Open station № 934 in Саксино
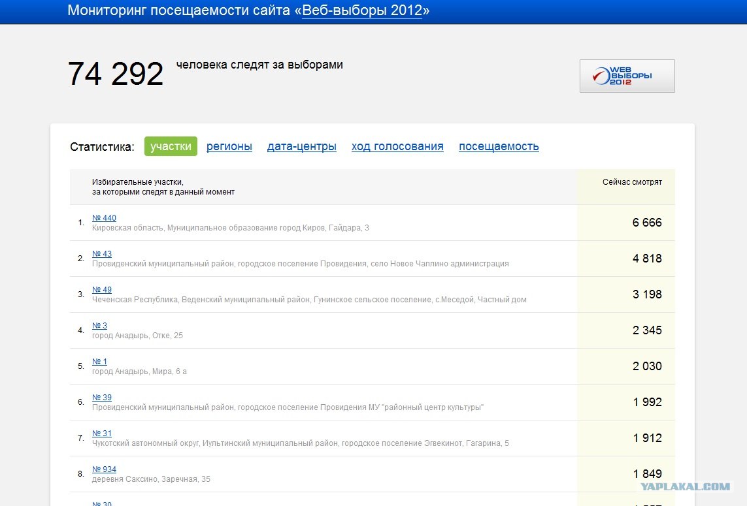Screen dimensions: 747x506 coord(104,469)
